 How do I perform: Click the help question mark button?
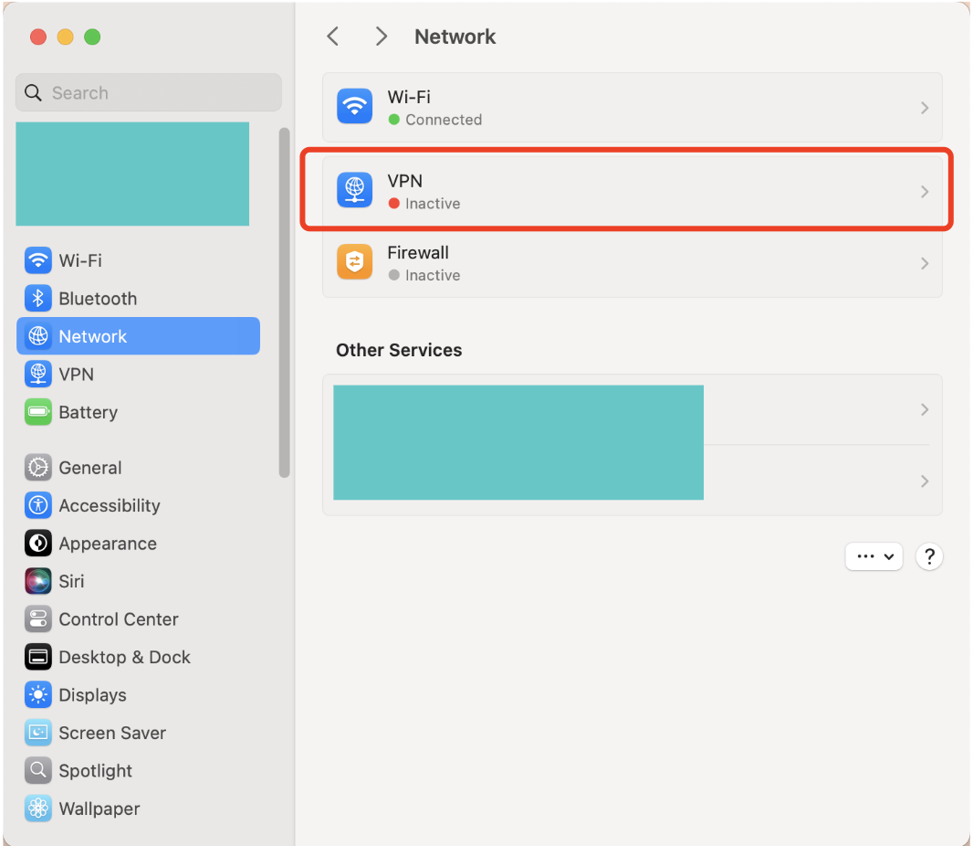point(929,556)
